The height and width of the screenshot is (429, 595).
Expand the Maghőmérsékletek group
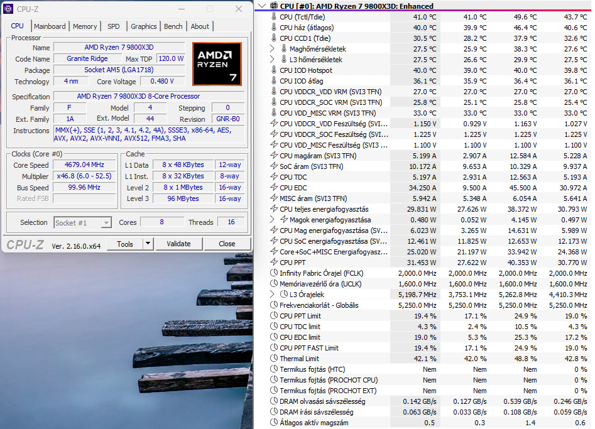coord(271,48)
